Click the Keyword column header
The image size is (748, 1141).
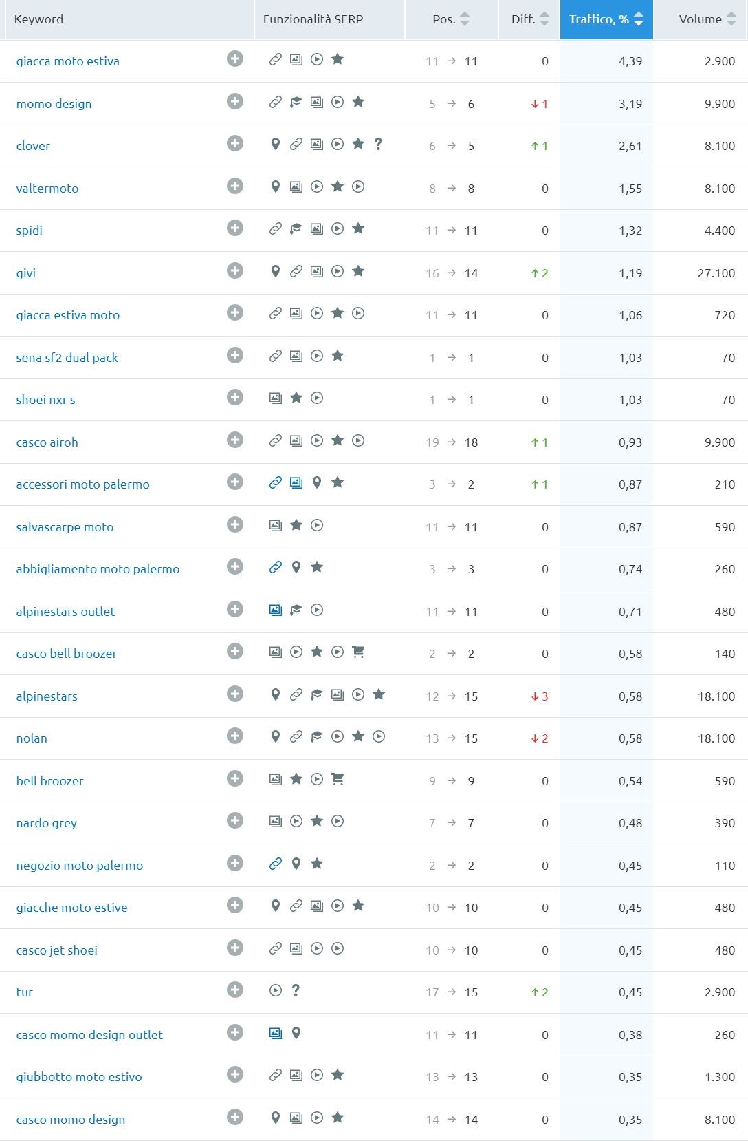38,19
